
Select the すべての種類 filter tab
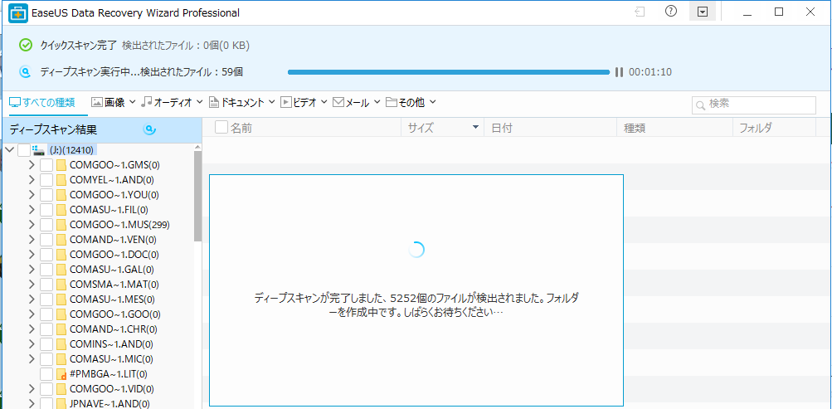(x=41, y=103)
